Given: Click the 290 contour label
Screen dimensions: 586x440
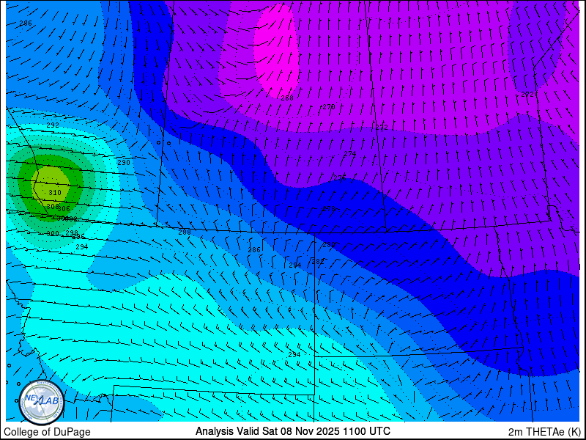Looking at the screenshot, I should [x=124, y=162].
